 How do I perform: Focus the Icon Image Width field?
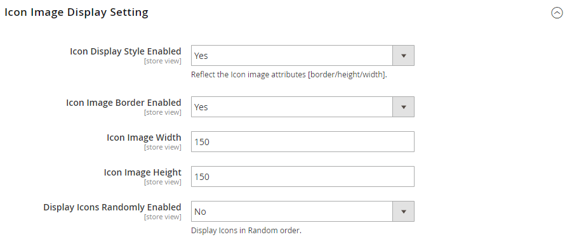(303, 142)
